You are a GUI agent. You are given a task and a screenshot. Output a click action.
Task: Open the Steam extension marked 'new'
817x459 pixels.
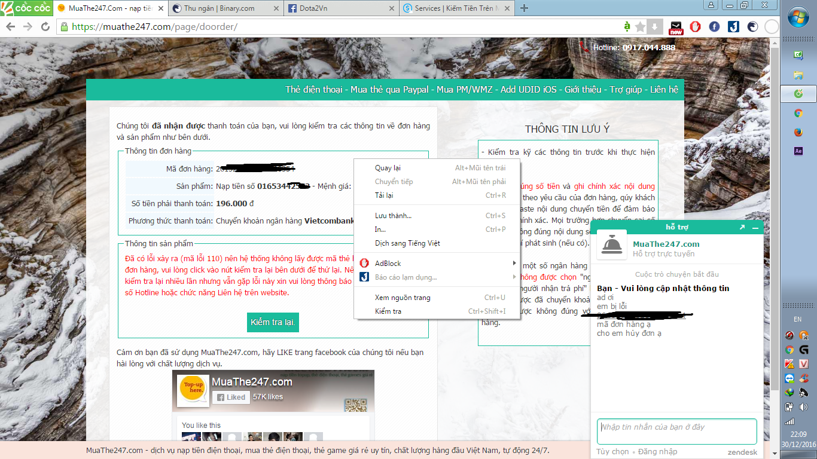(676, 27)
